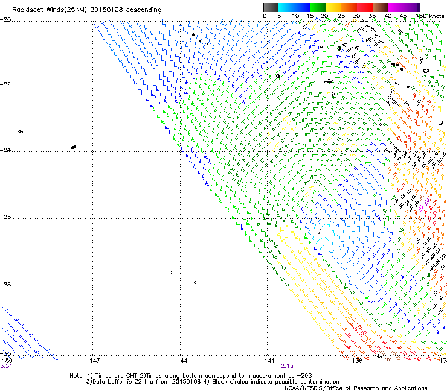Click the '-144' longitude axis label
The image size is (447, 392).
[x=180, y=361]
